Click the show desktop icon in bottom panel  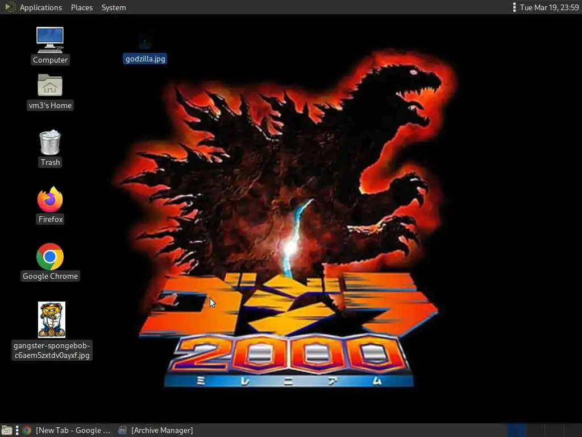coord(6,430)
